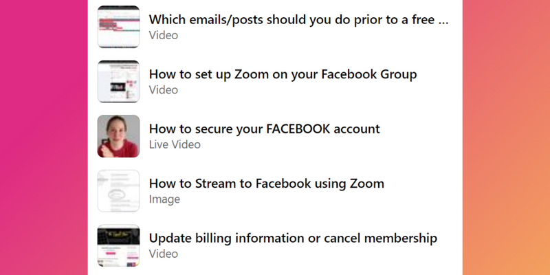
Task: Click the Update billing information thumbnail
Action: click(x=118, y=245)
